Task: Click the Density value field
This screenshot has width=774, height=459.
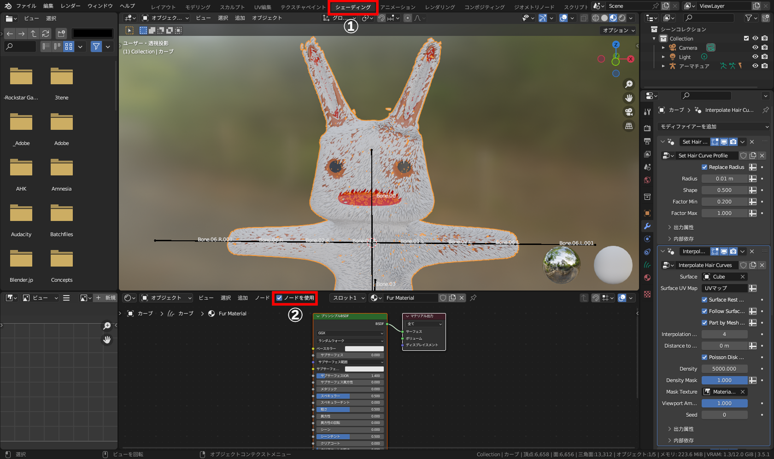Action: (724, 369)
